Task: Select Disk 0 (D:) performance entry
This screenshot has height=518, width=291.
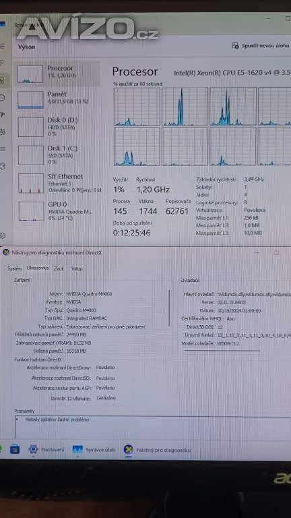Action: [58, 127]
